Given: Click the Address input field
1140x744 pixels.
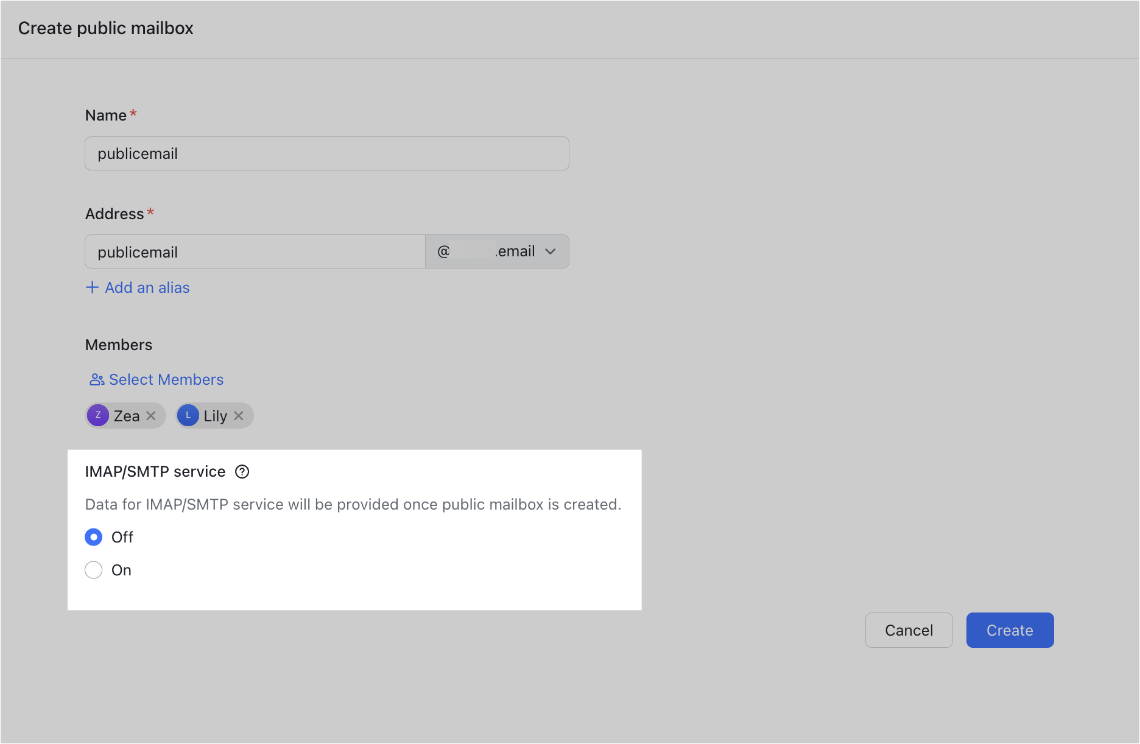Looking at the screenshot, I should (254, 251).
